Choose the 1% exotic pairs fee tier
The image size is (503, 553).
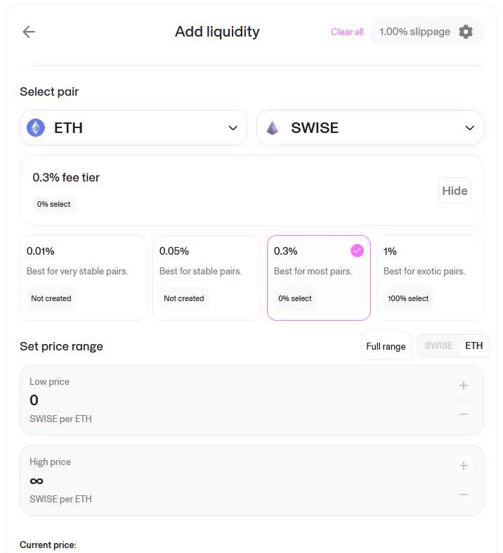(430, 277)
